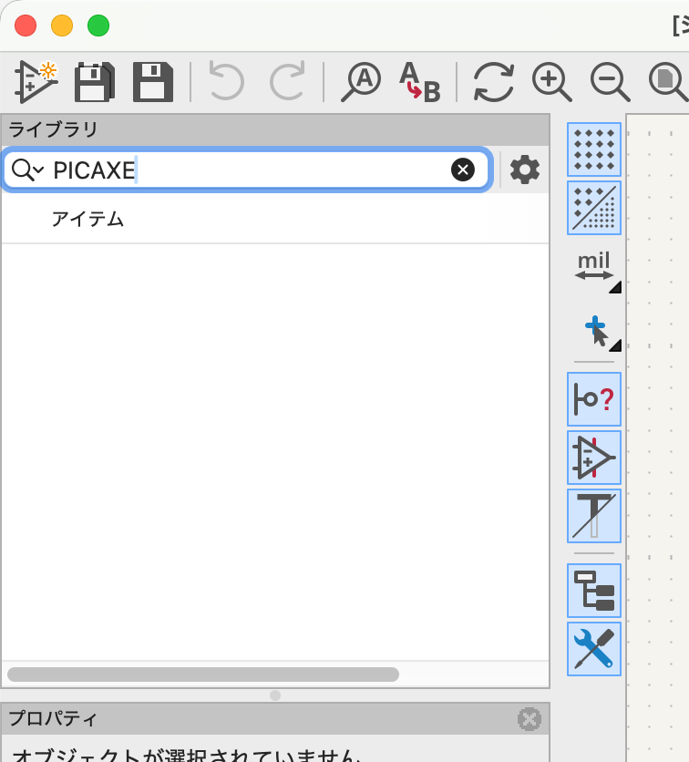689x762 pixels.
Task: Click the ライブラリ panel title
Action: [53, 129]
